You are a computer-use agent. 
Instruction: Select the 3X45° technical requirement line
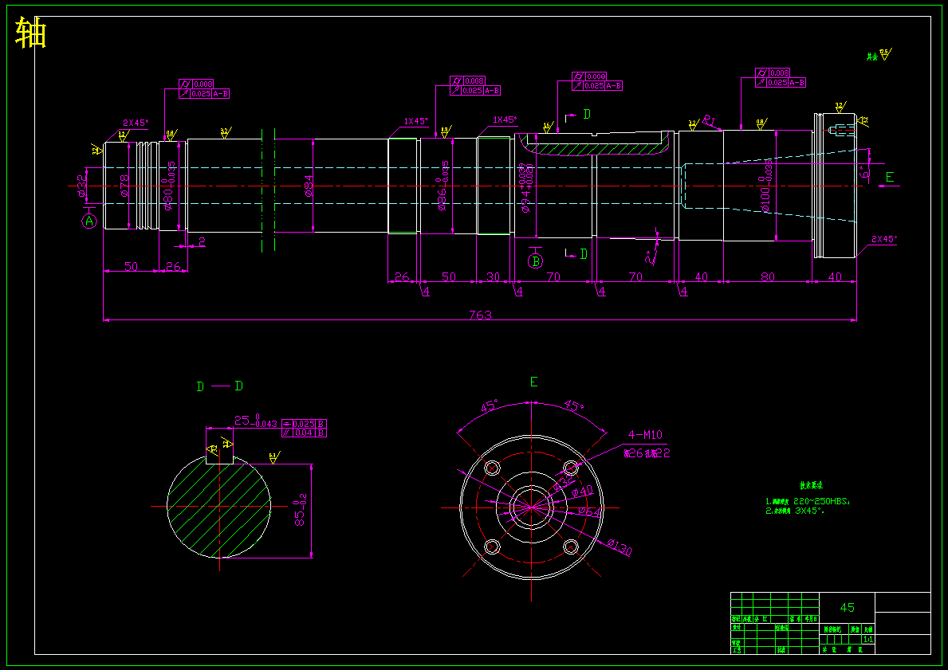pyautogui.click(x=794, y=511)
